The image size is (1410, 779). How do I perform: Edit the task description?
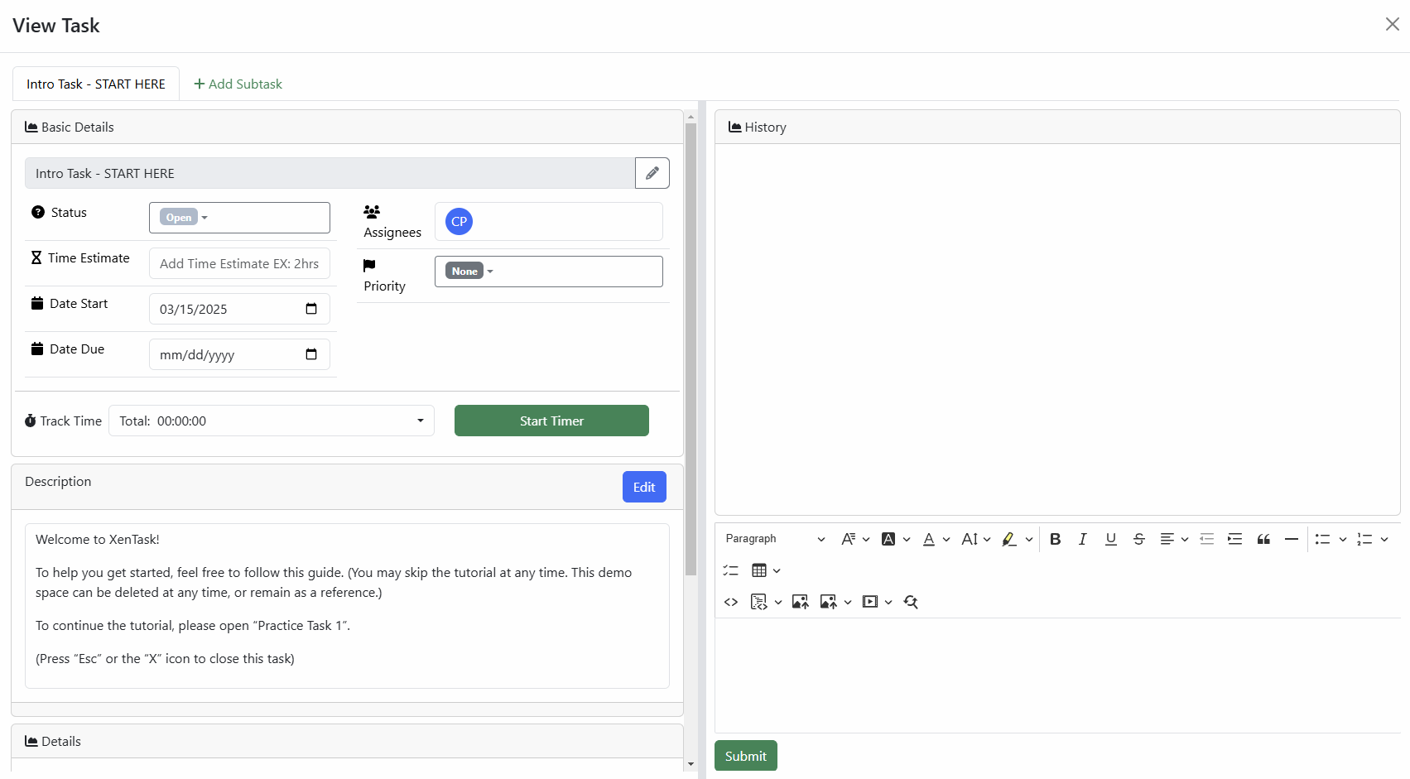tap(644, 487)
